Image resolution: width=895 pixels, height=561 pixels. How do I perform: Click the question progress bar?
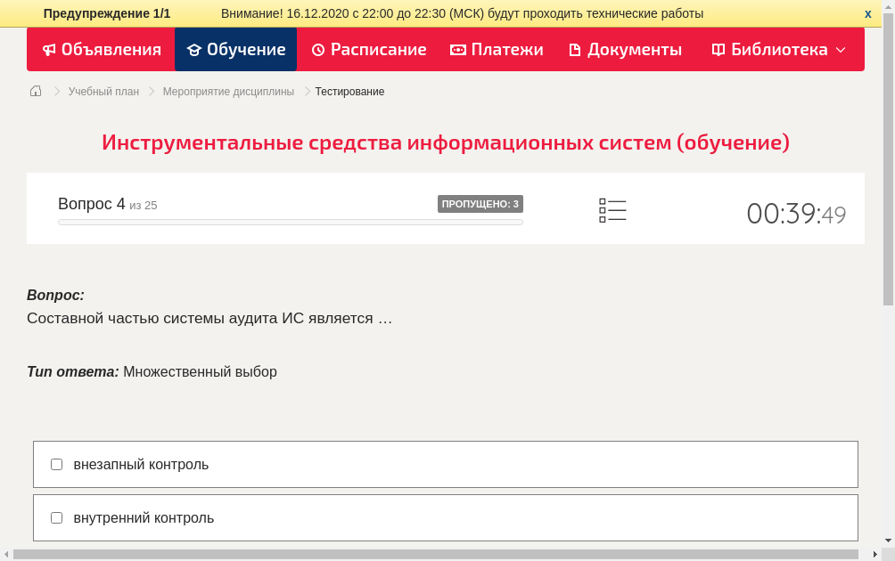pos(291,222)
